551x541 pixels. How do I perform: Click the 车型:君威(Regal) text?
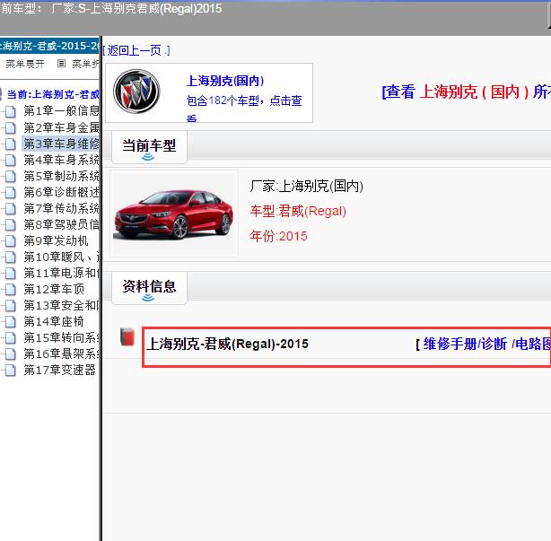coord(298,212)
